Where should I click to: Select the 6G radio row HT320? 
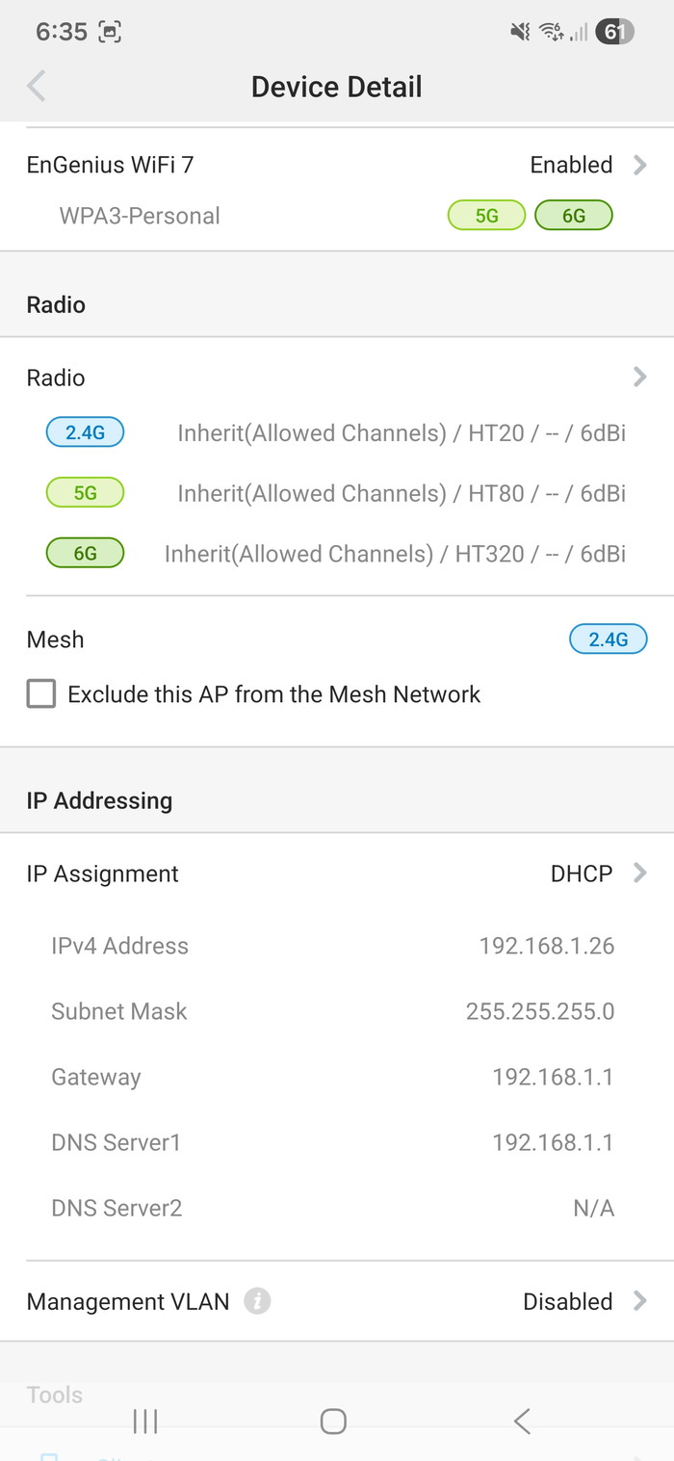[x=395, y=555]
